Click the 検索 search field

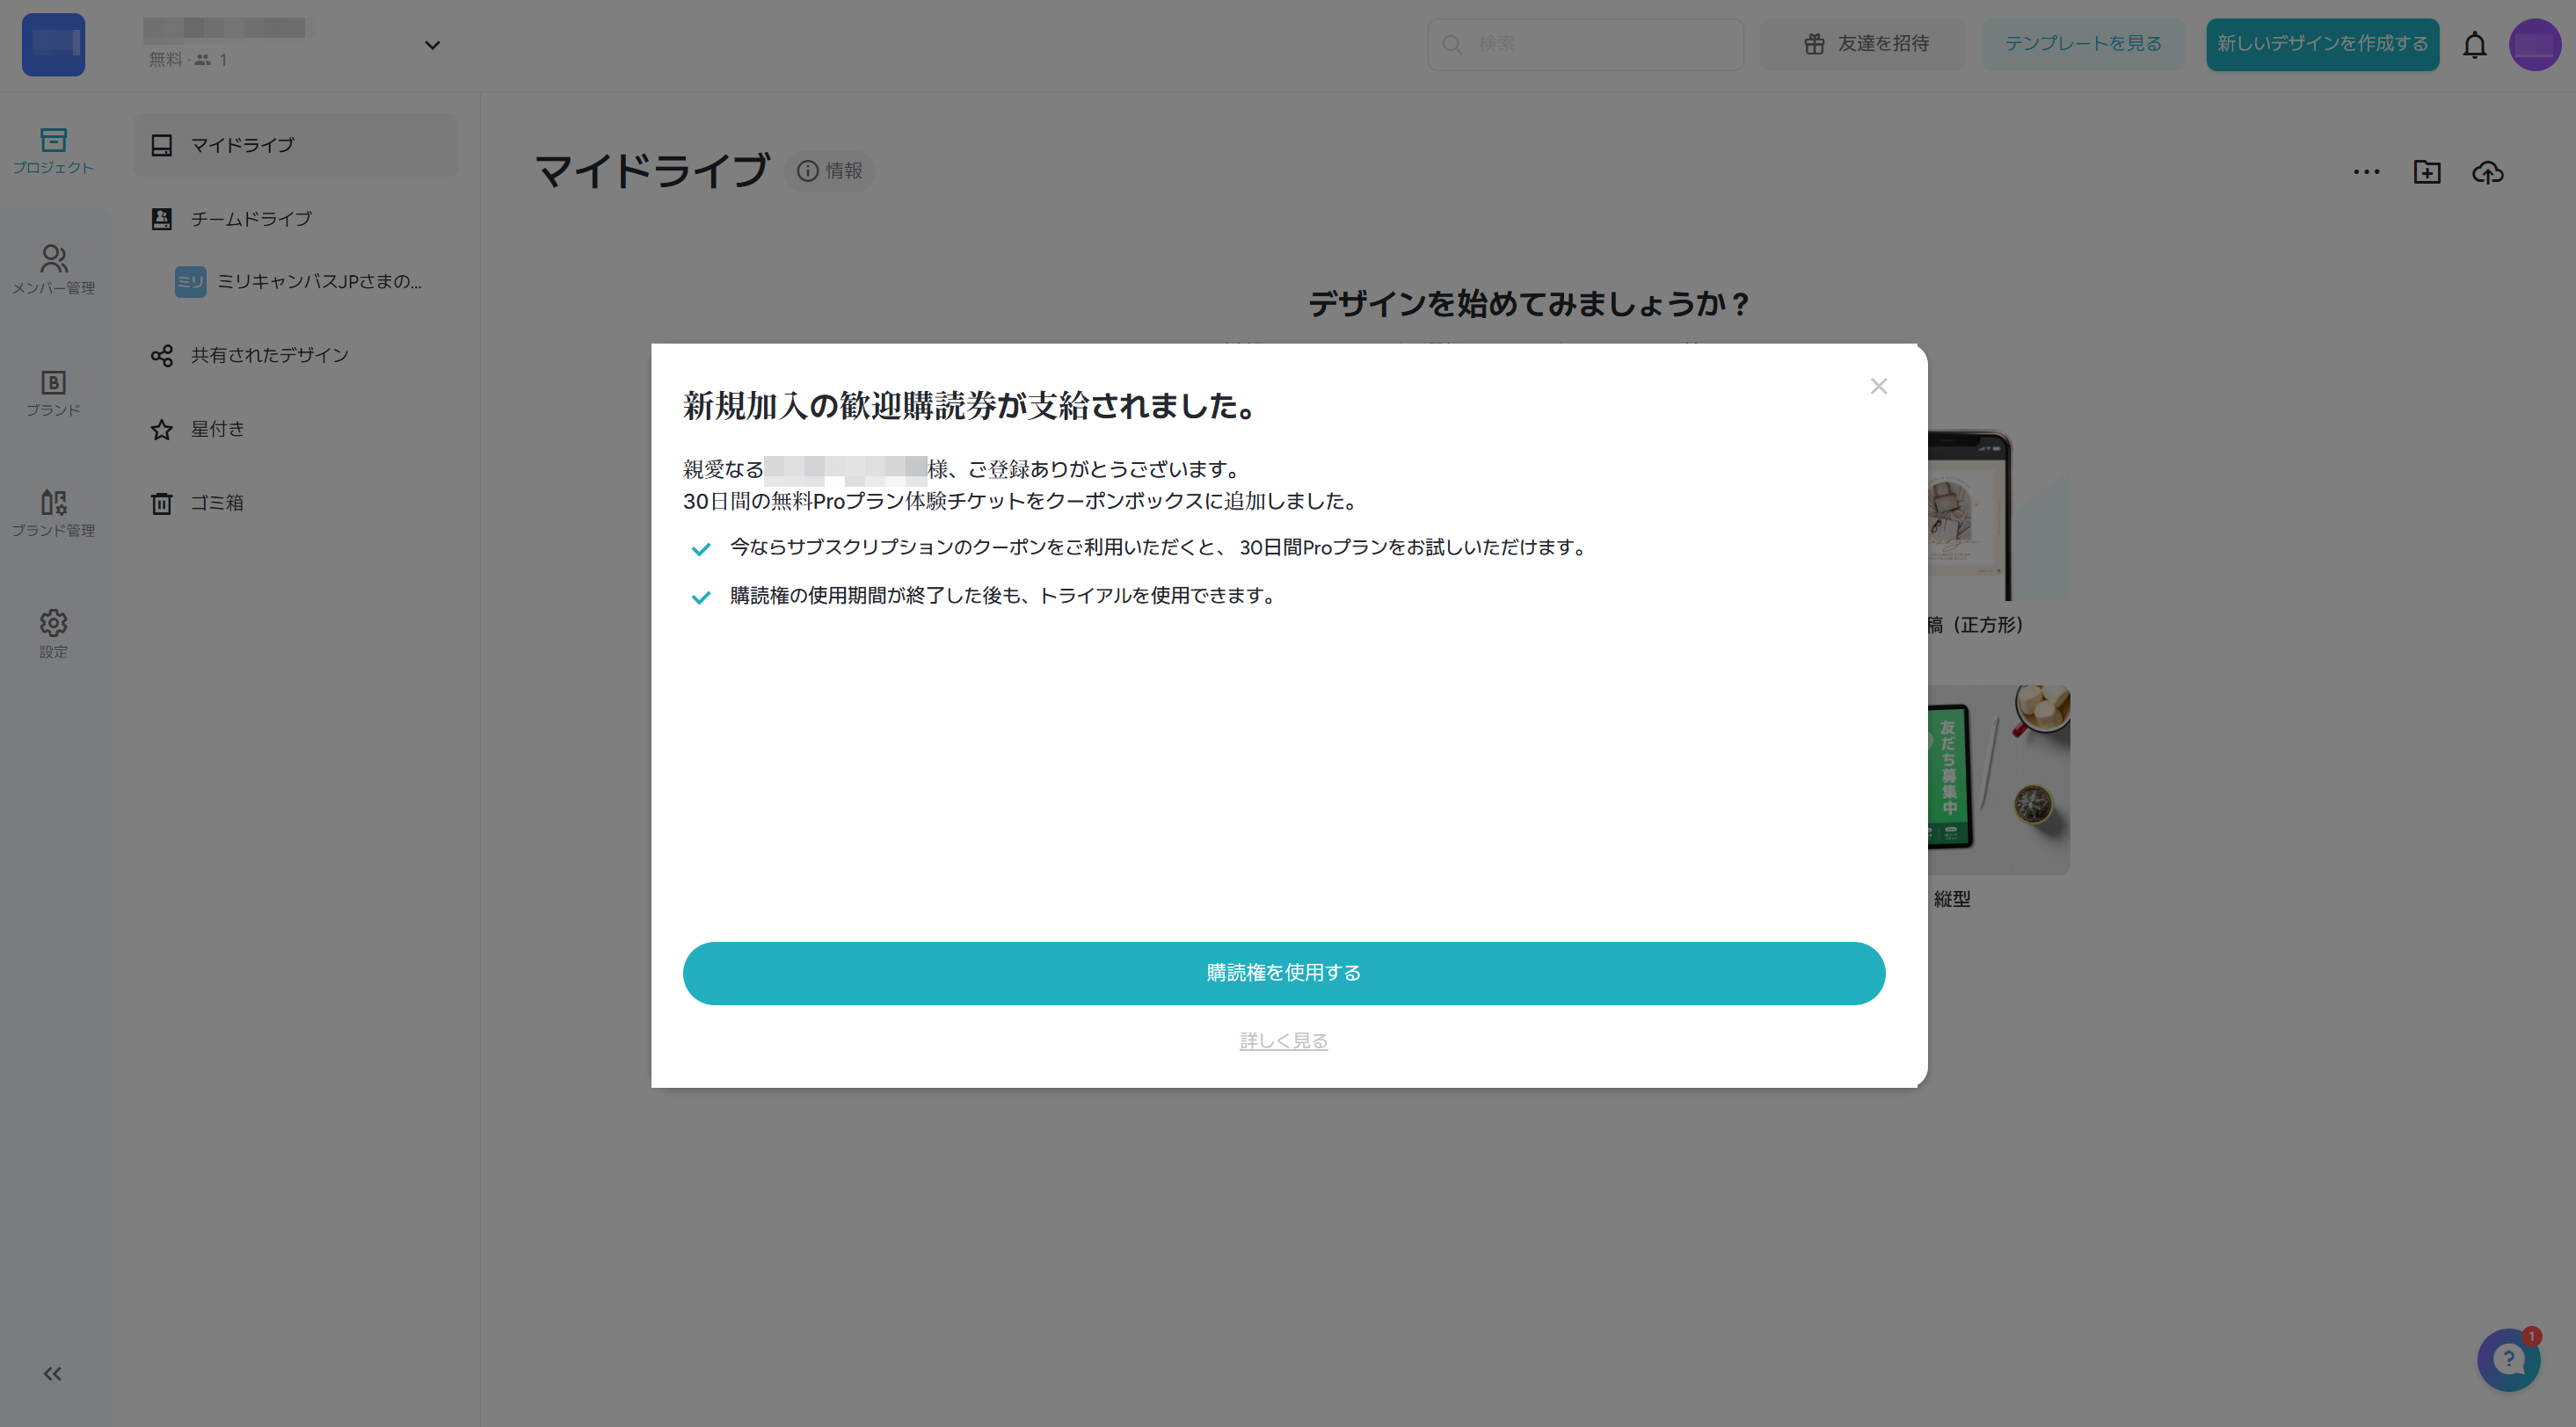point(1585,44)
